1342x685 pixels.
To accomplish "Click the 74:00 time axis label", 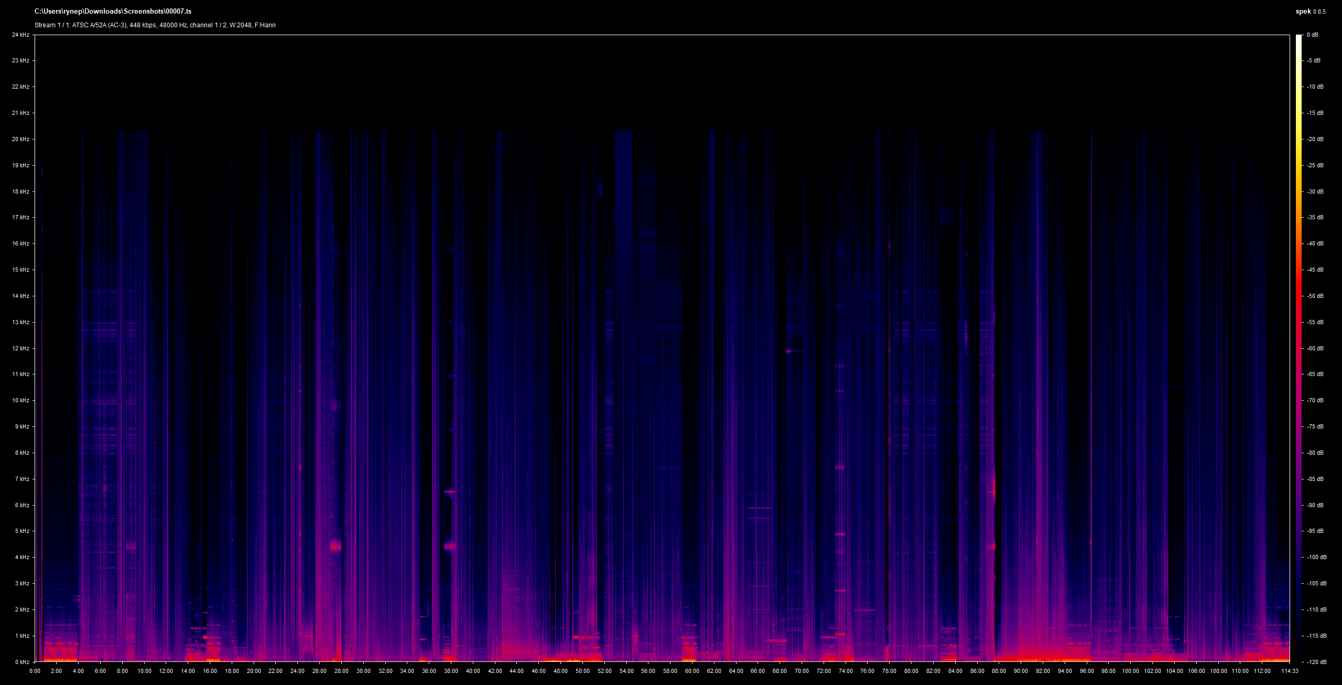I will (846, 671).
